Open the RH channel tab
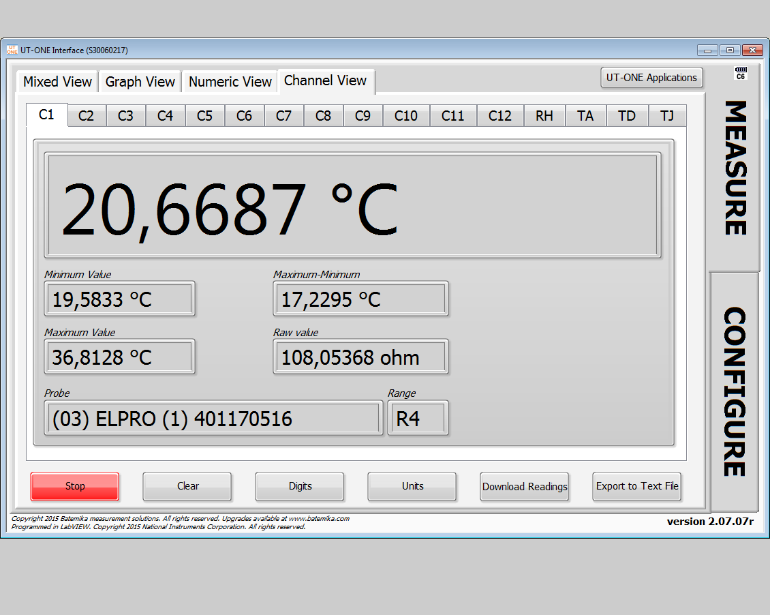Screen dimensions: 770x615 click(x=544, y=115)
